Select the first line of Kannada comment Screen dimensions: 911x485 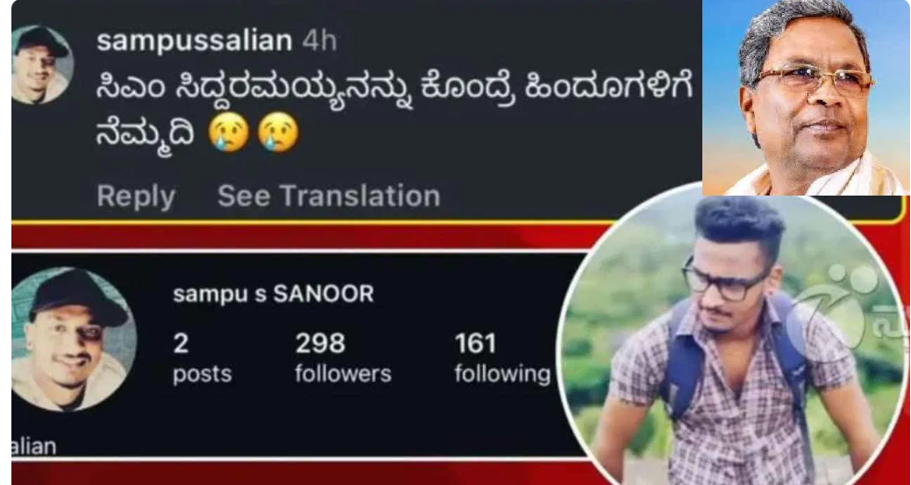point(395,92)
